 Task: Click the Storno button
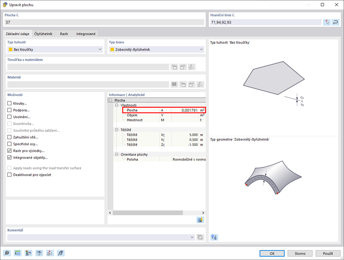point(300,253)
